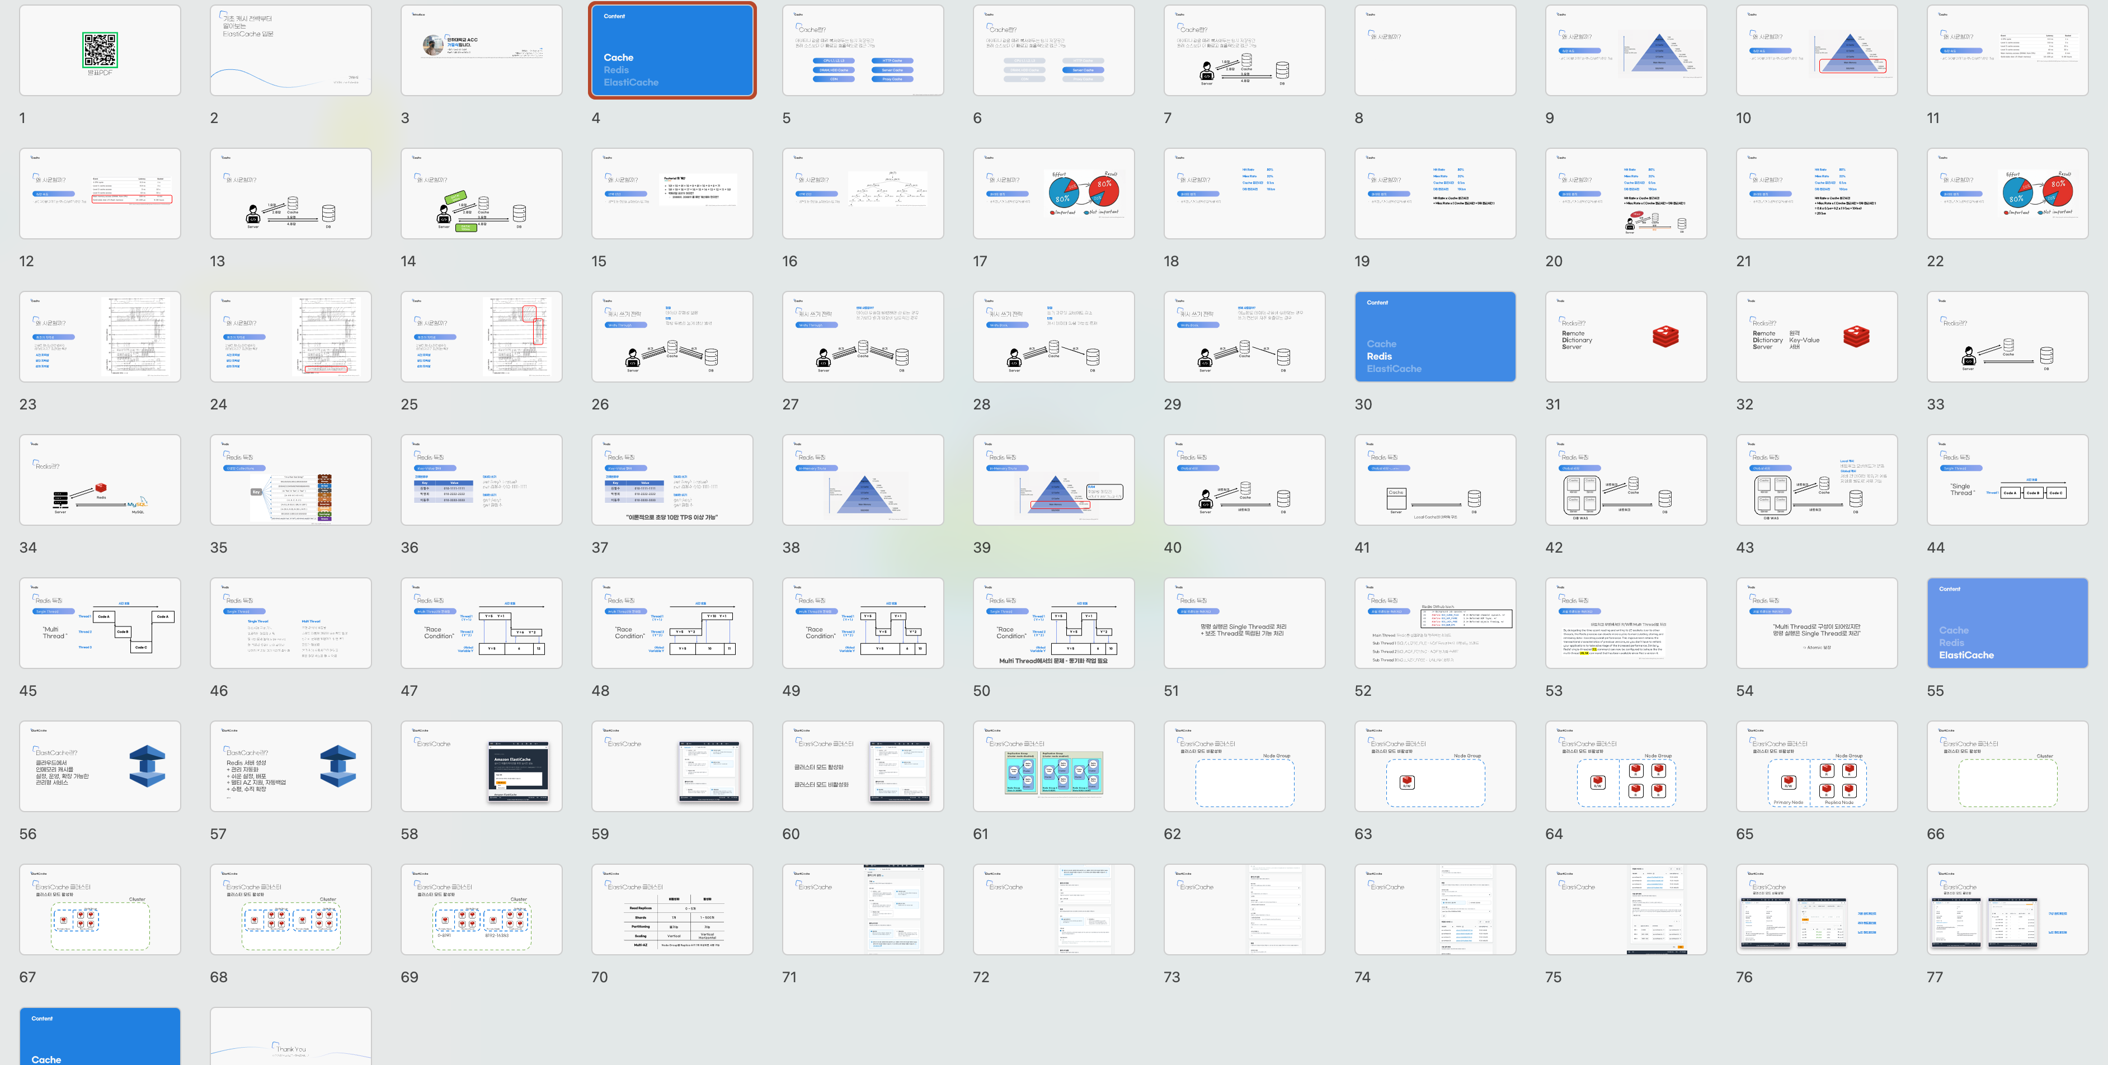Select slide 10 pyramid with red box

click(1817, 50)
